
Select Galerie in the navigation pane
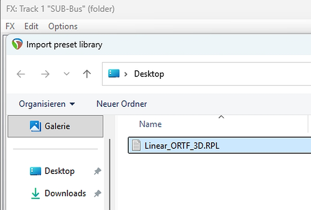[x=55, y=126]
